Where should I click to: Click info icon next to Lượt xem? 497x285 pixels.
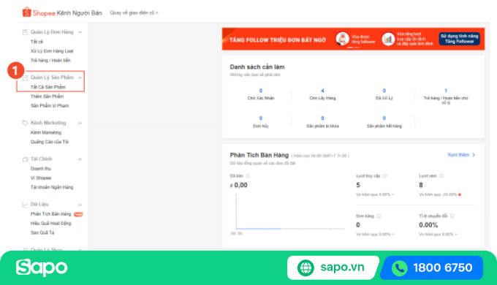pos(441,175)
